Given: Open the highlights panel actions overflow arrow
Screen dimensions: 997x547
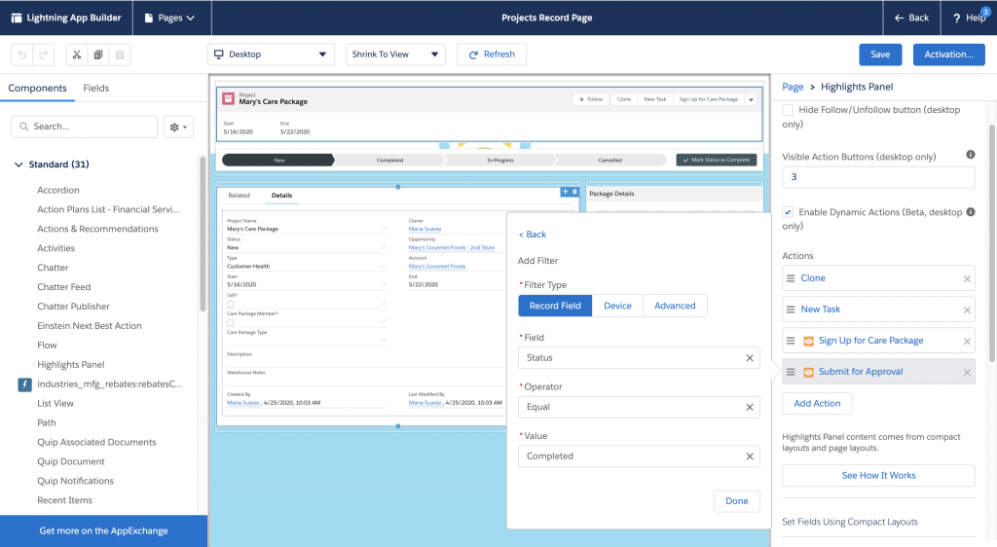Looking at the screenshot, I should pos(751,99).
